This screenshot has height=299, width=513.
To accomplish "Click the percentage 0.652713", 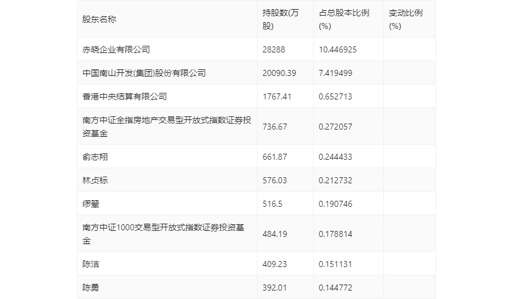I will 336,96.
